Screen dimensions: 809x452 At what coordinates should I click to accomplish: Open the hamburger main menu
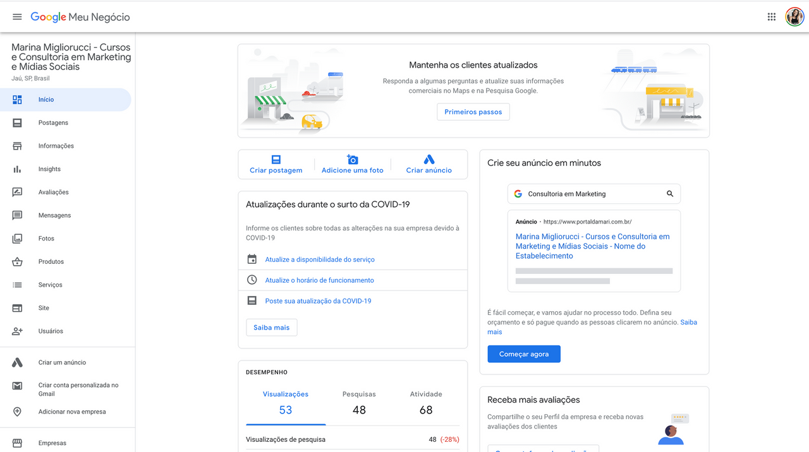[x=17, y=17]
